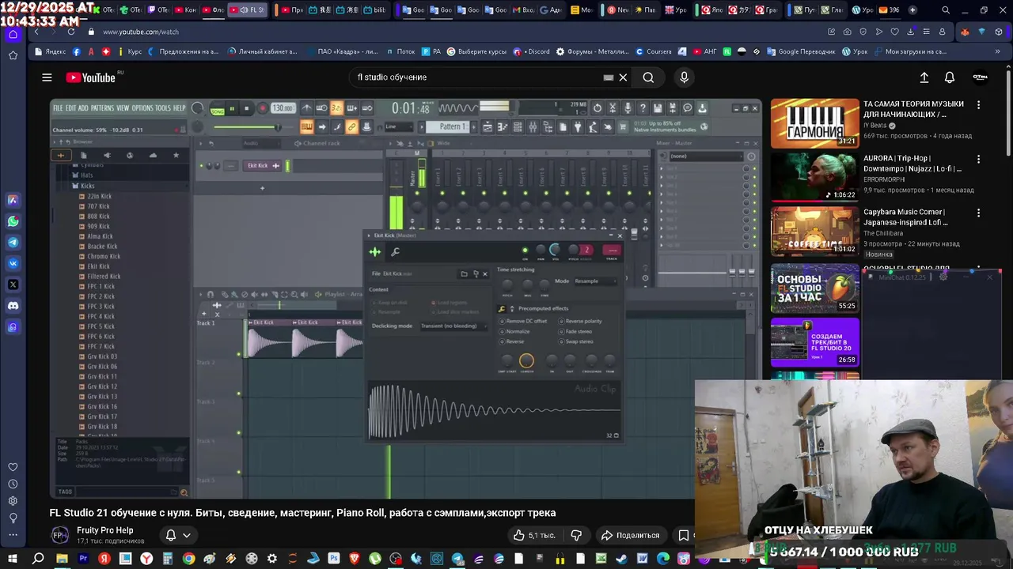This screenshot has width=1013, height=569.
Task: Click the save disk icon in FL toolbar
Action: 658,108
